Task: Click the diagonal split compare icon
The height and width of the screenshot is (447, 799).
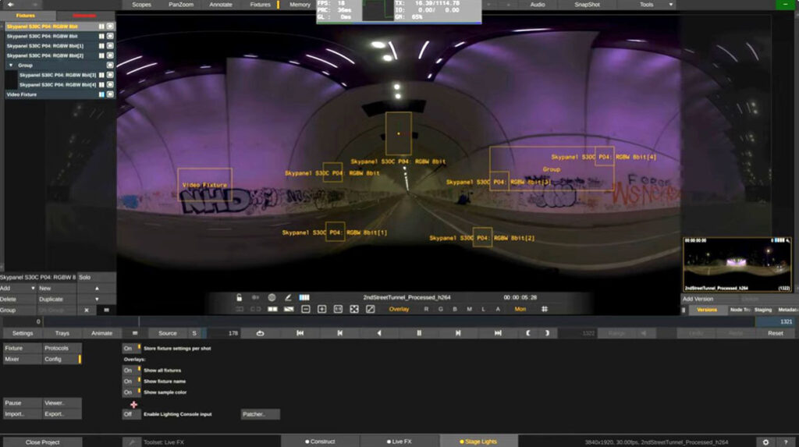Action: (289, 310)
